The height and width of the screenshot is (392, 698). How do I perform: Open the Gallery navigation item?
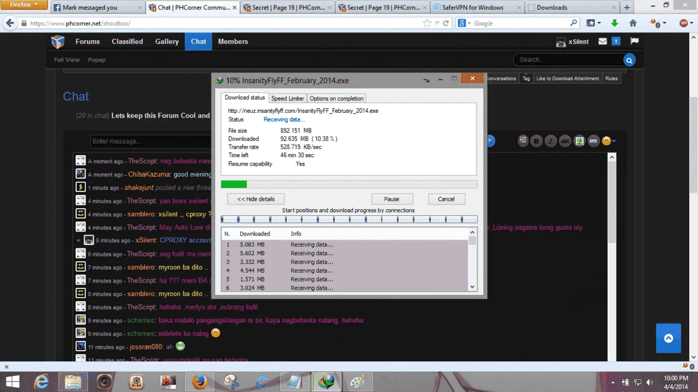point(167,41)
